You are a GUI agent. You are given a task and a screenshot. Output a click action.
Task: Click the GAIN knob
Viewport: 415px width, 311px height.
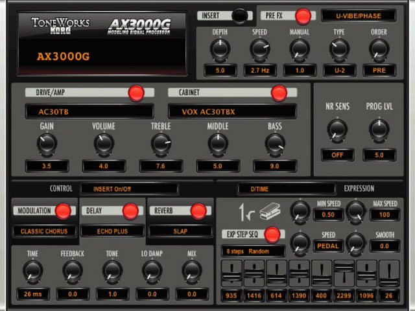coord(47,144)
